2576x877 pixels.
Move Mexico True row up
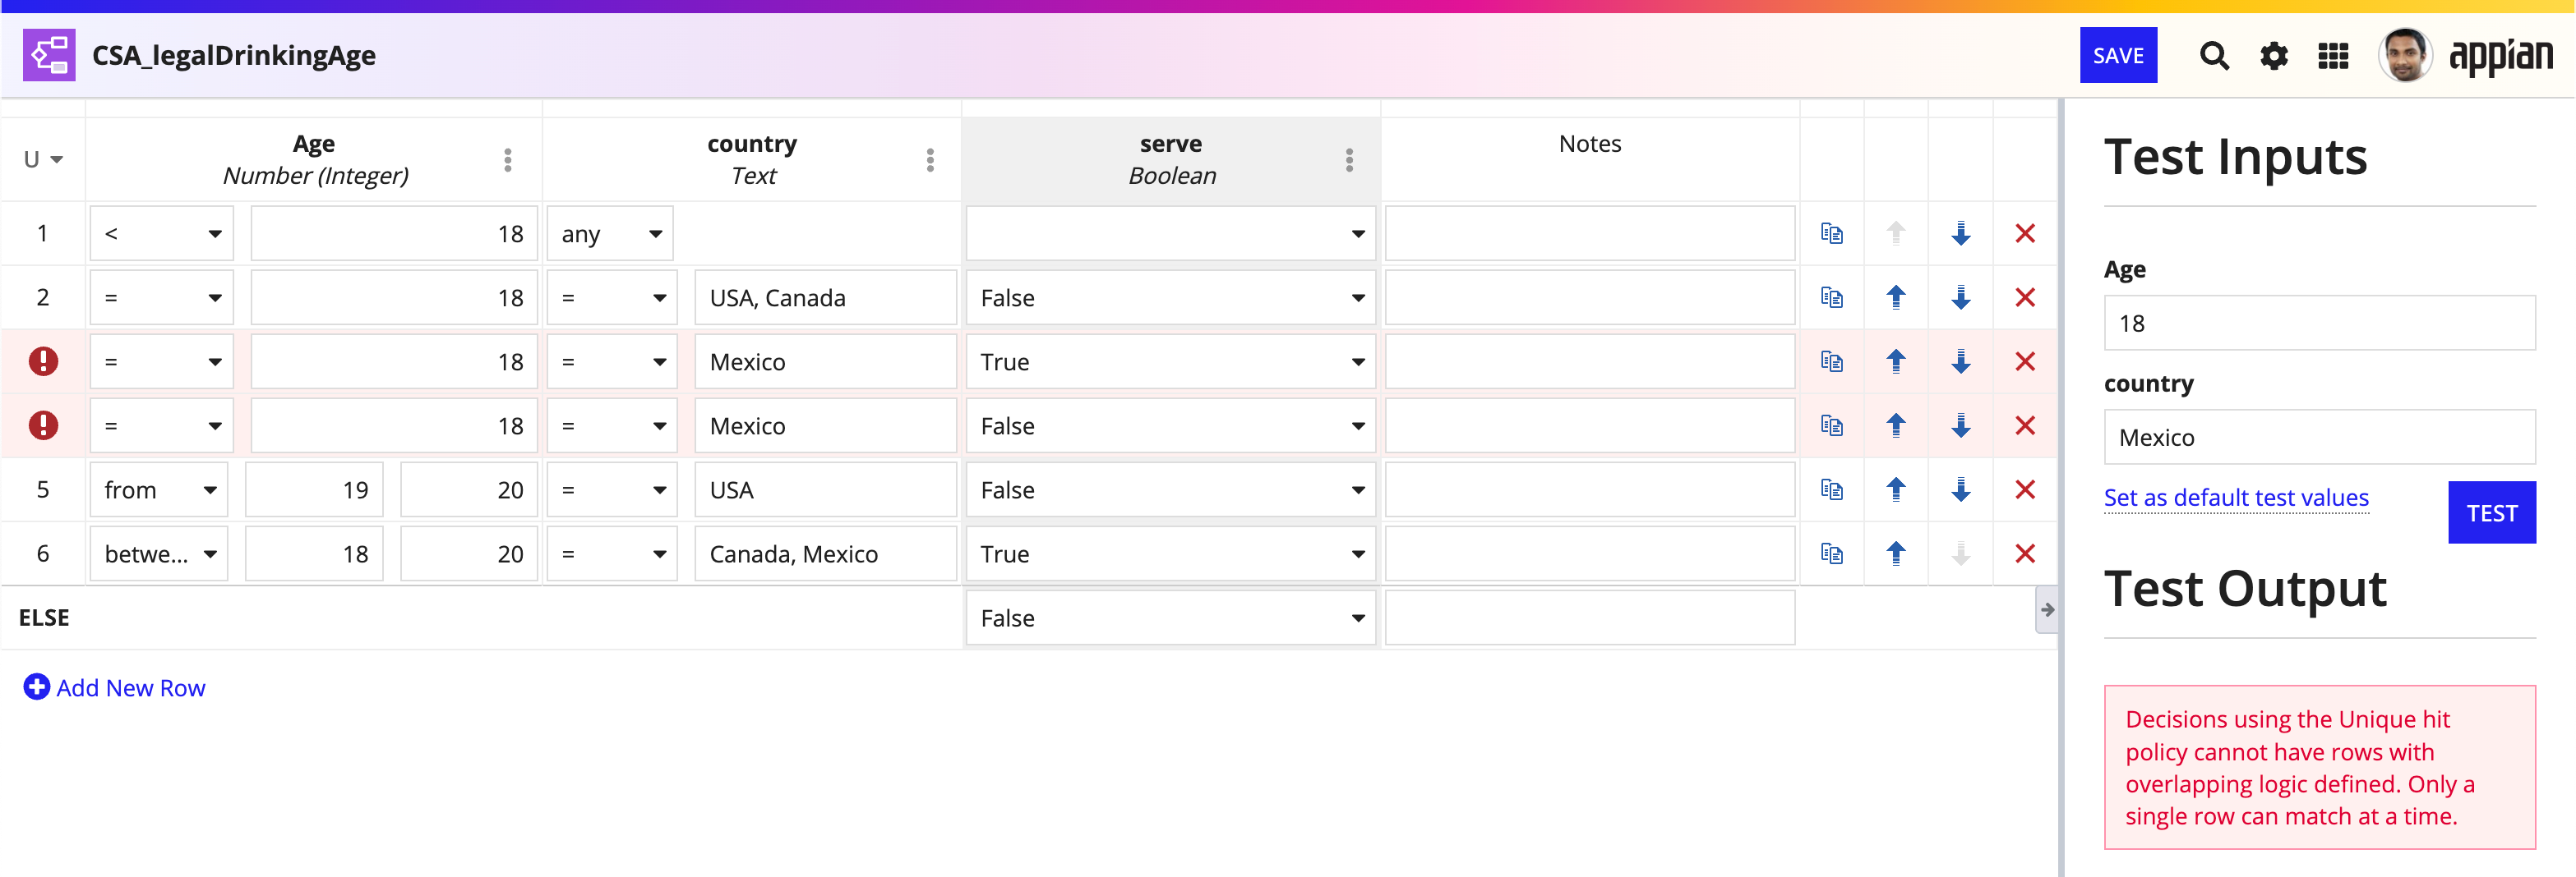tap(1895, 361)
